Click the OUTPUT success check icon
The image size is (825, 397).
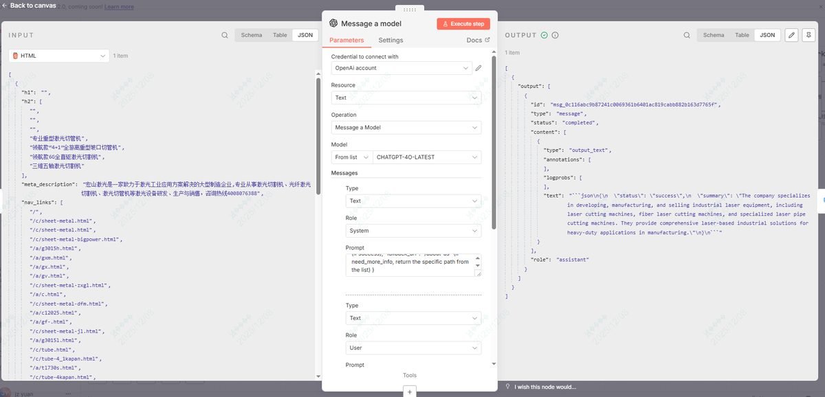[544, 35]
